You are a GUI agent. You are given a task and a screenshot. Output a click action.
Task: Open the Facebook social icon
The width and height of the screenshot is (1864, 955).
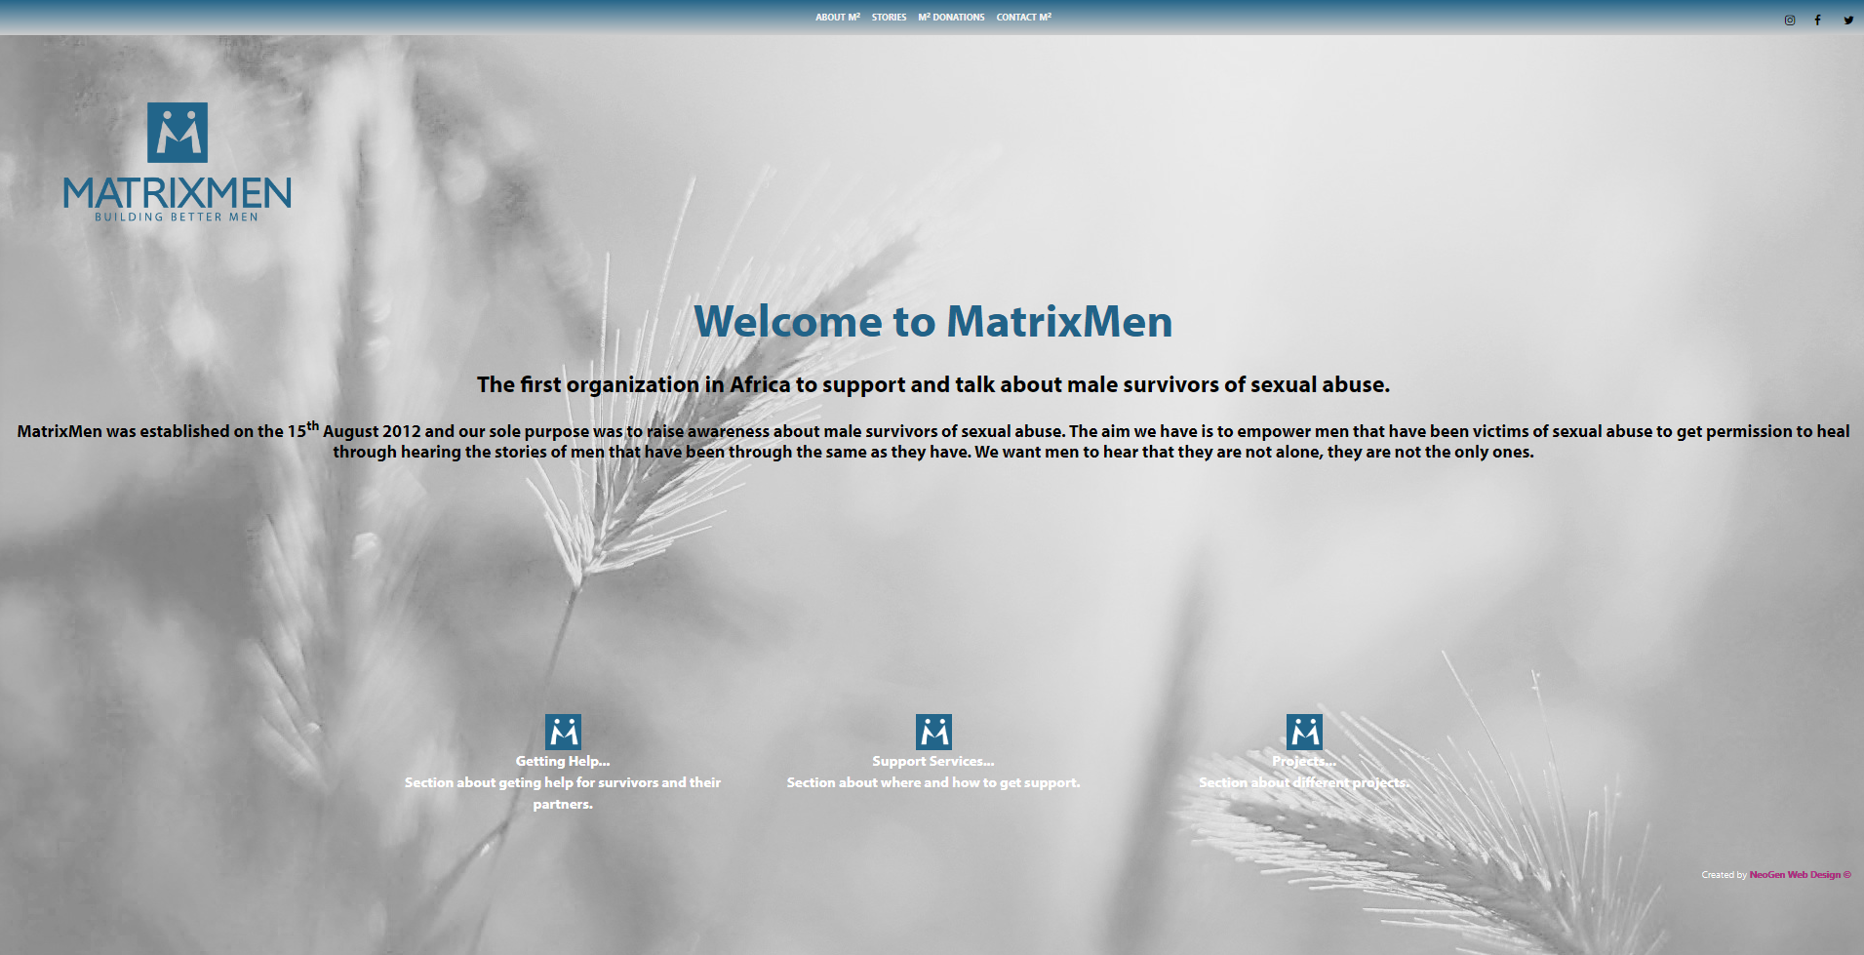coord(1817,20)
